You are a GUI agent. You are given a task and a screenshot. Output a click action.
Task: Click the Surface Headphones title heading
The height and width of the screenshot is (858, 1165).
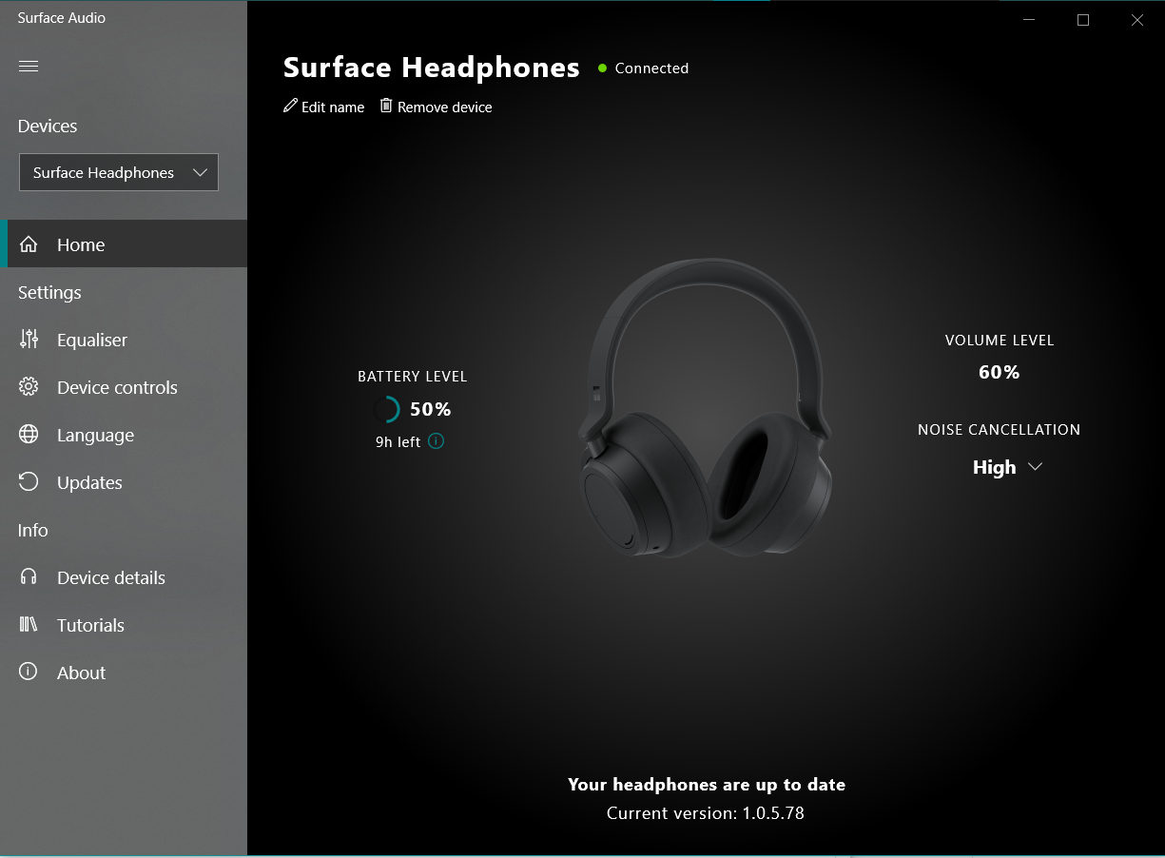pyautogui.click(x=432, y=68)
